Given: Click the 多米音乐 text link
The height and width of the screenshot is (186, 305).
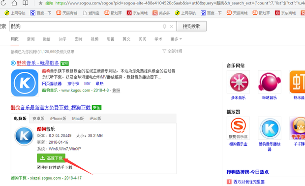Looking at the screenshot, I should click(238, 97).
